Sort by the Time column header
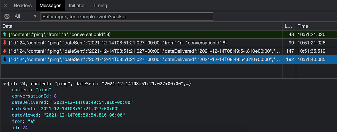337x132 pixels. (316, 26)
